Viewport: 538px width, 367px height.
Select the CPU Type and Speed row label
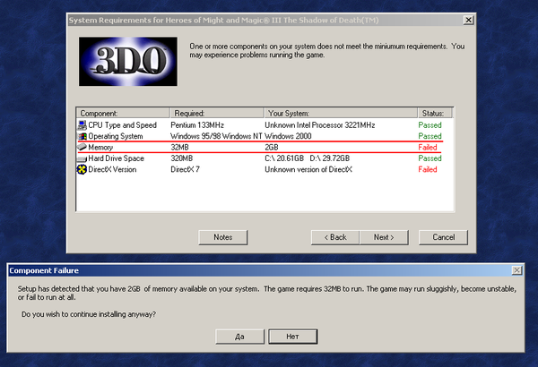[123, 125]
